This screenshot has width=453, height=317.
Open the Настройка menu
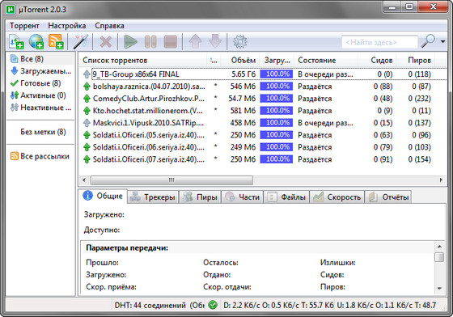tap(66, 26)
